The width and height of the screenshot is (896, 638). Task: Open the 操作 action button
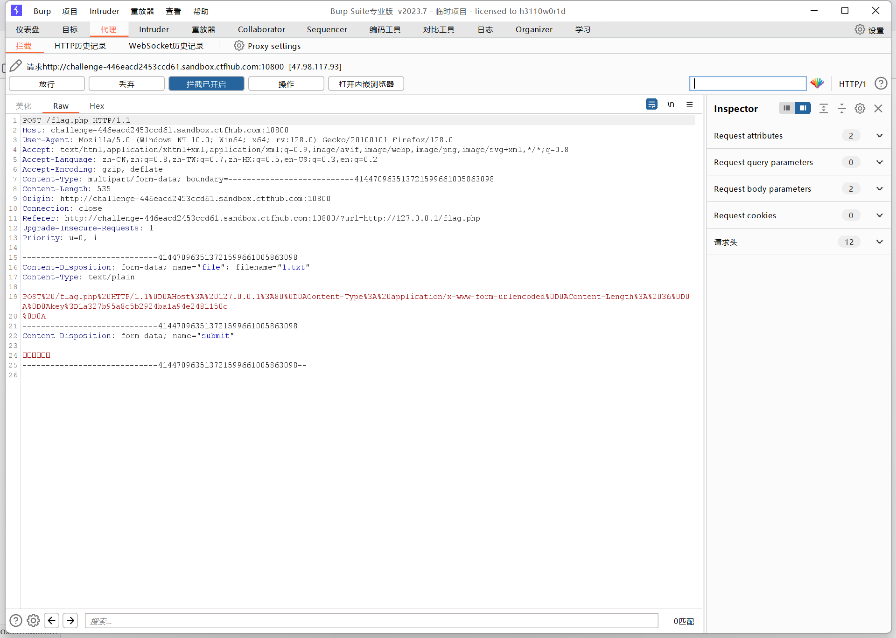(x=286, y=84)
